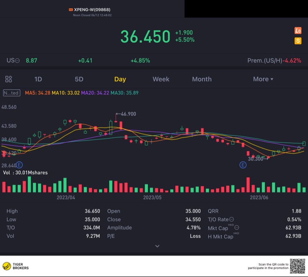Tap the MA10: 33.02 indicator label
Viewport: 308px width, 277px height.
click(66, 93)
